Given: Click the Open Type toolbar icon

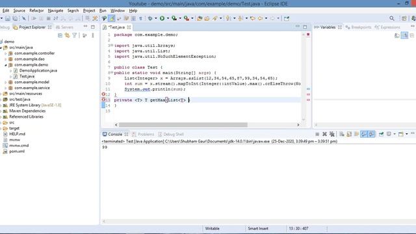Looking at the screenshot, I should (200, 18).
